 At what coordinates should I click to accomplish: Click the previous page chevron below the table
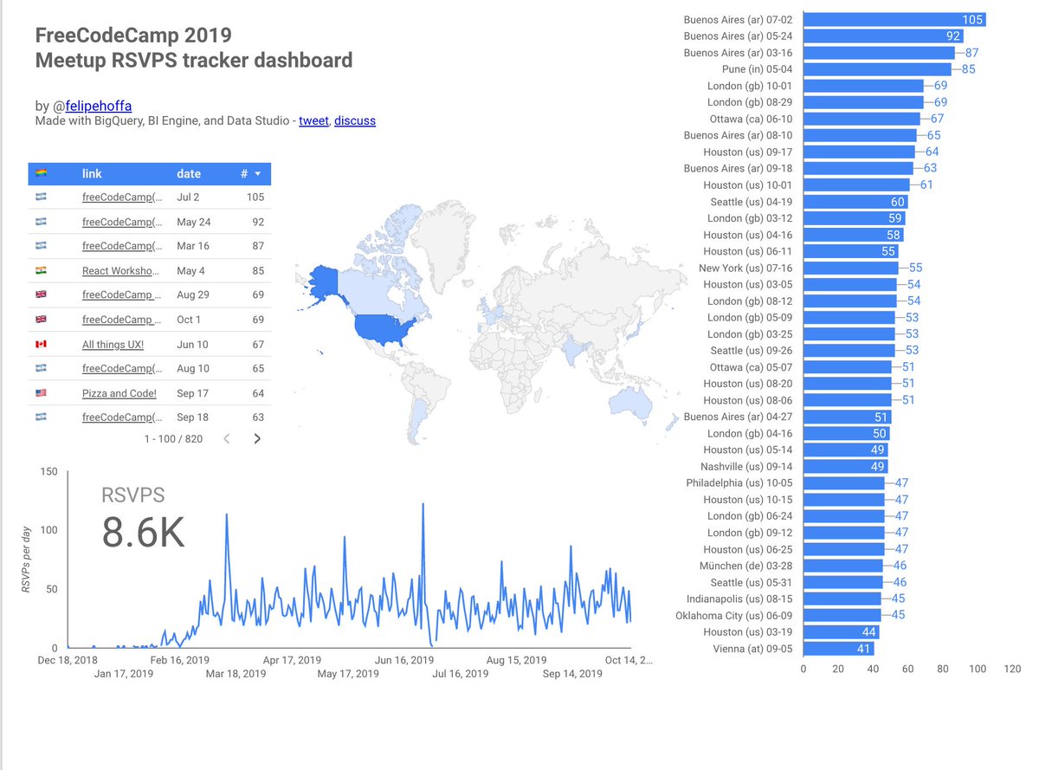227,438
